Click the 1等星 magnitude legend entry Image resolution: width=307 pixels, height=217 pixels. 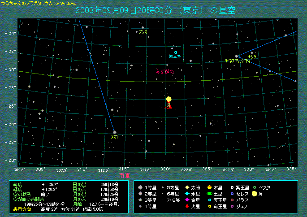pyautogui.click(x=140, y=187)
